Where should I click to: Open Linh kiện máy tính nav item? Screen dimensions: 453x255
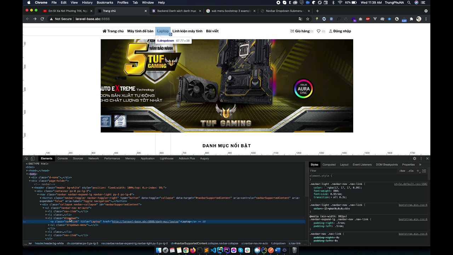click(x=187, y=31)
